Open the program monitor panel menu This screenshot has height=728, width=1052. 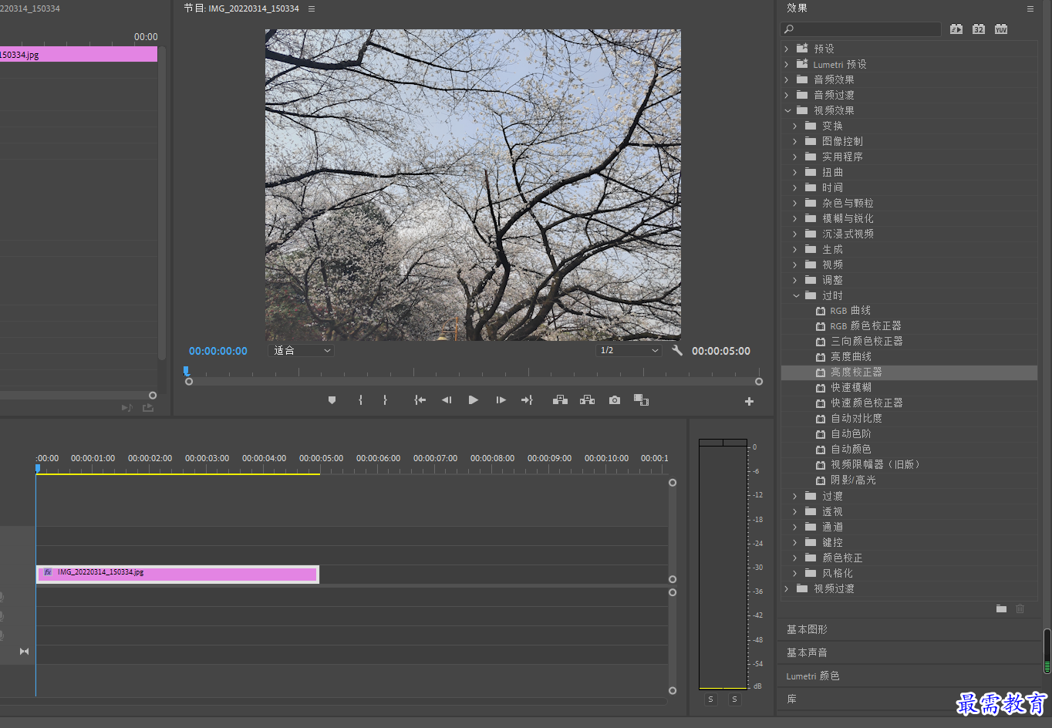pos(312,8)
